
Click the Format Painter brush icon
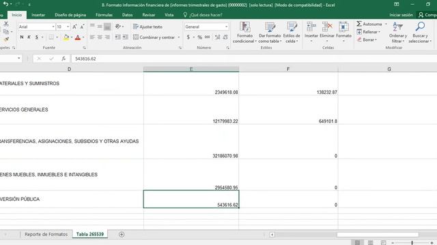coord(6,39)
